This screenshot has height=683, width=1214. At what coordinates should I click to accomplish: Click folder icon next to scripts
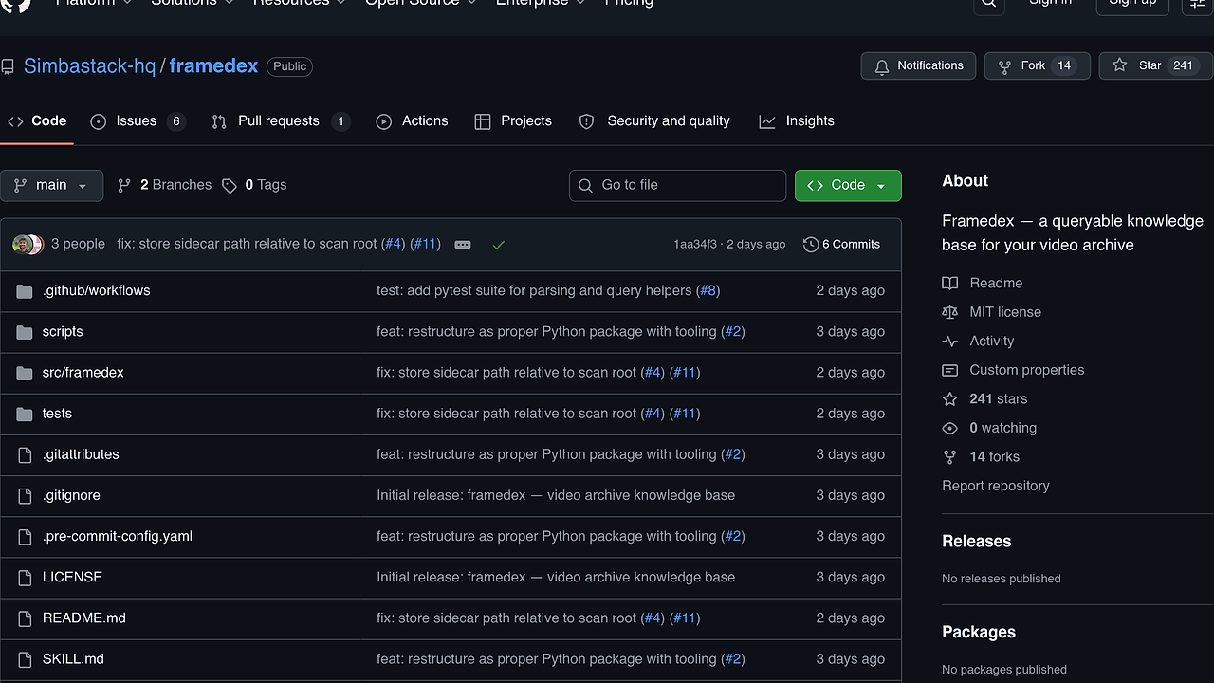pos(25,332)
